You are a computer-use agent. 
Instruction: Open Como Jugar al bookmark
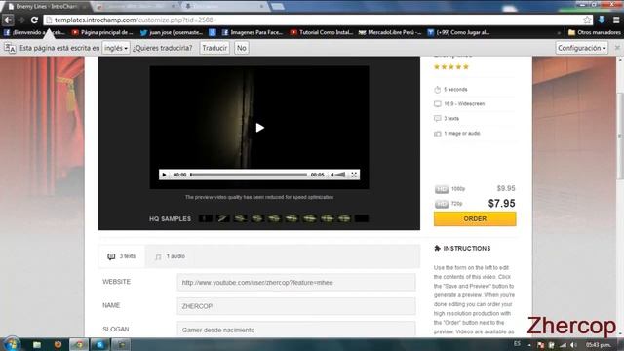[458, 32]
